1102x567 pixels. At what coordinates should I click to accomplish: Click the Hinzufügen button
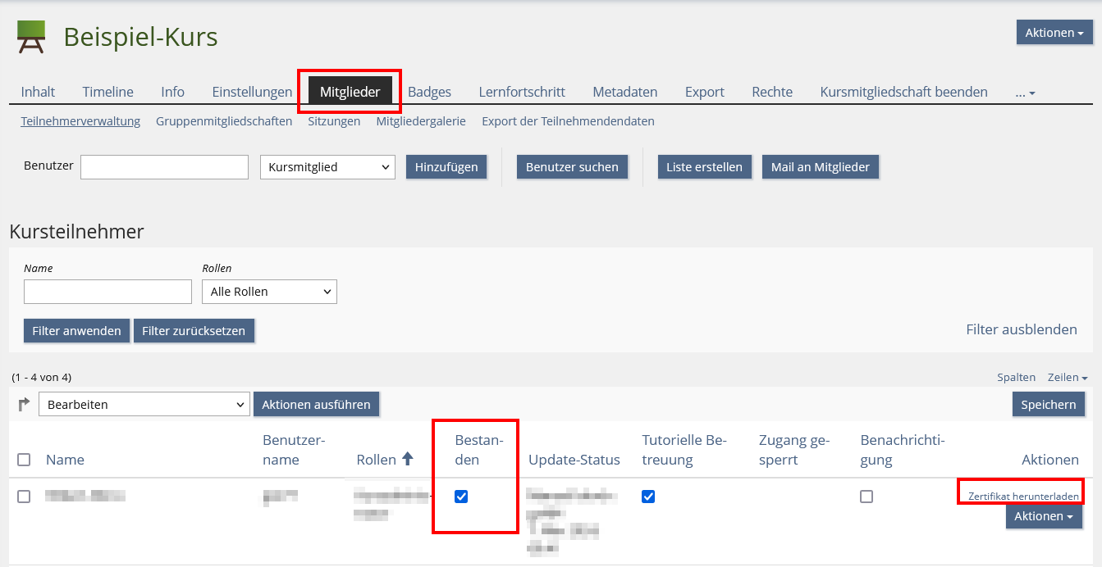pyautogui.click(x=446, y=167)
